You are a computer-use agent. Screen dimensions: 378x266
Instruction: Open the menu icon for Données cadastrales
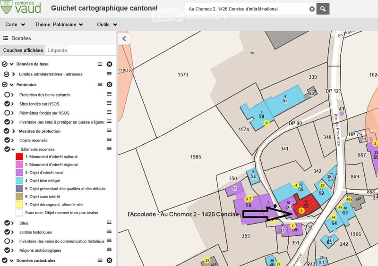click(100, 260)
